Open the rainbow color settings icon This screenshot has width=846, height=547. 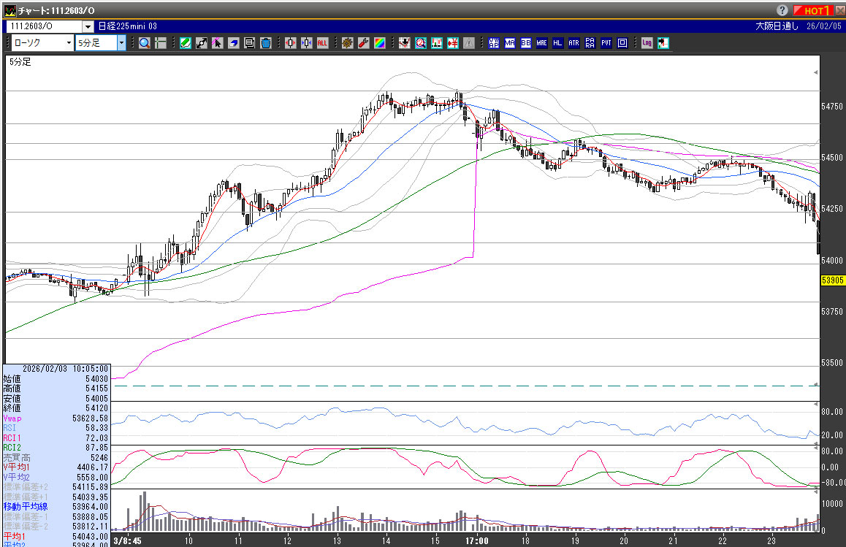click(379, 43)
